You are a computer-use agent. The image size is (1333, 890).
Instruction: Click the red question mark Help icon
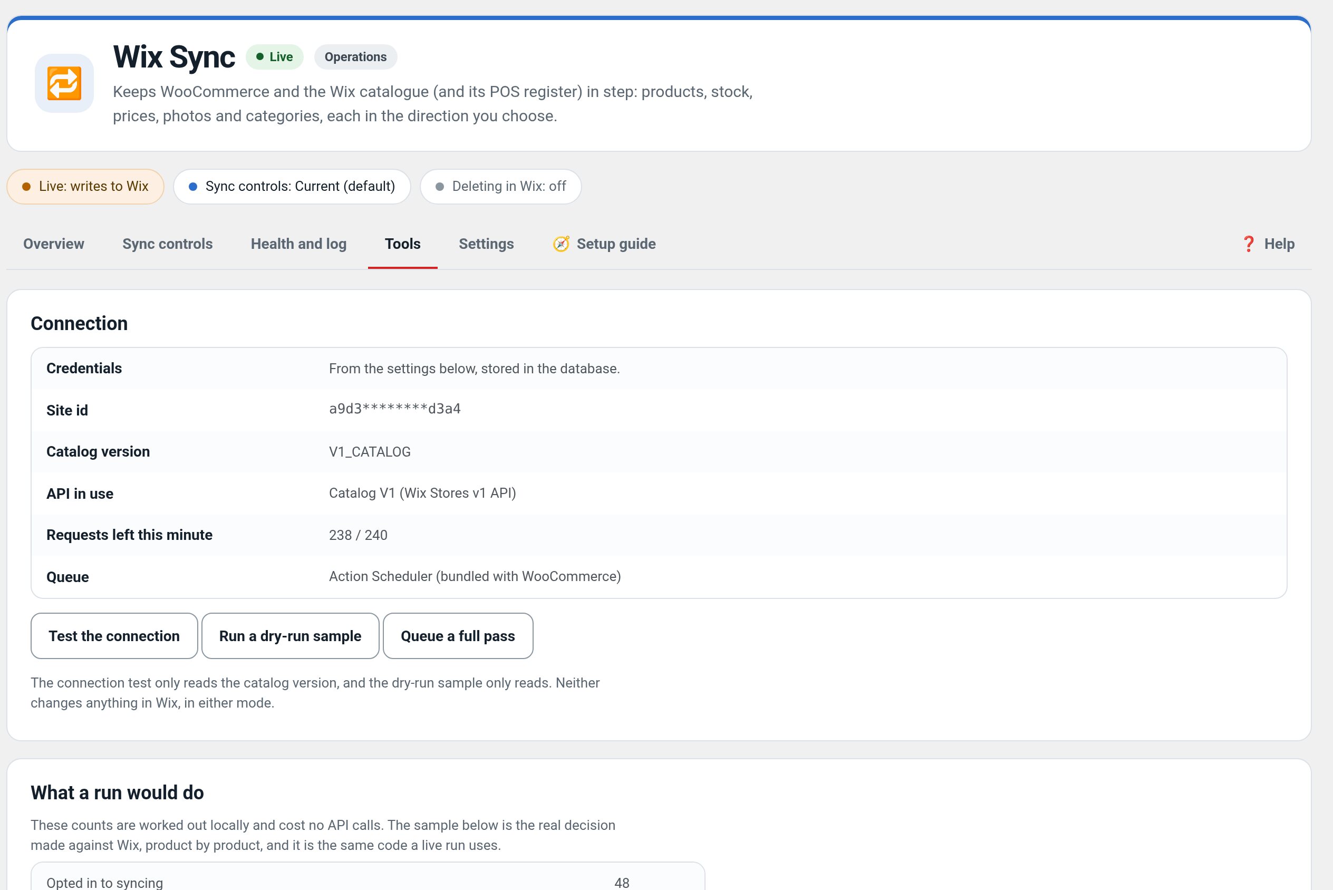1248,244
